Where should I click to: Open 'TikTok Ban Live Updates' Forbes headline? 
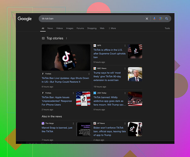(65, 80)
